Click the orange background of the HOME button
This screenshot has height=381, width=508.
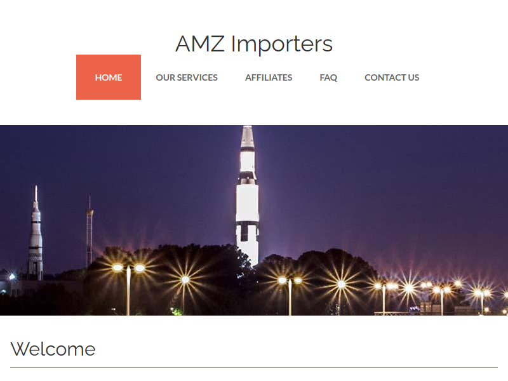pos(109,91)
